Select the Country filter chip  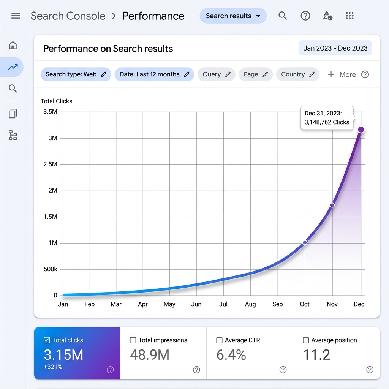[297, 74]
